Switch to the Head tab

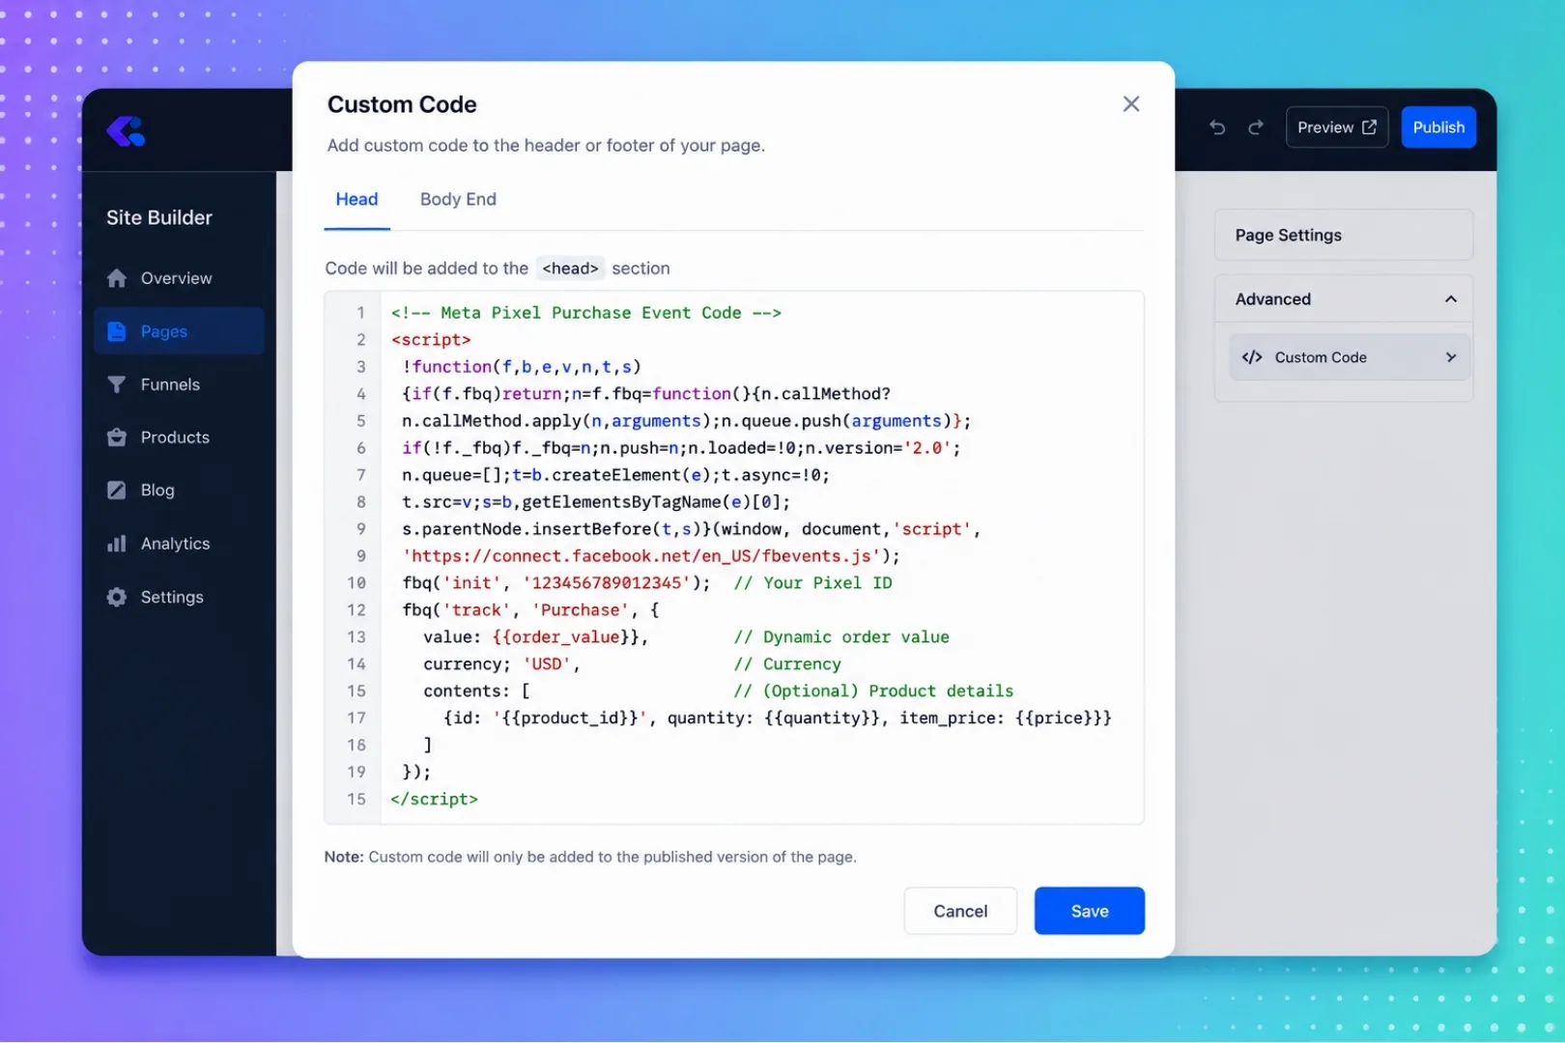click(x=356, y=199)
